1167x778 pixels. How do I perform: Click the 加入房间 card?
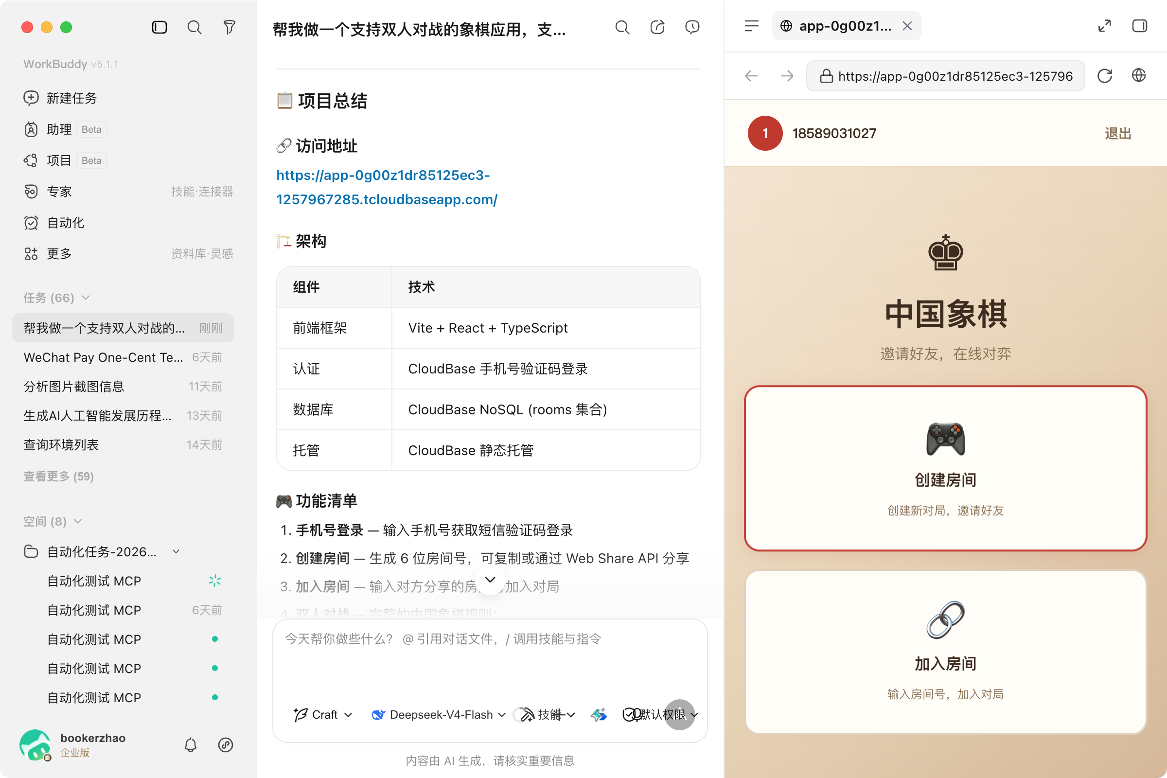pos(945,652)
